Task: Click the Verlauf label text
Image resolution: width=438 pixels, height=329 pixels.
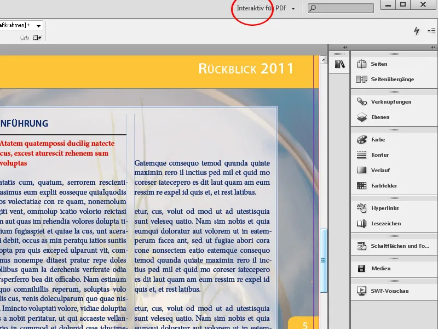Action: click(x=381, y=170)
